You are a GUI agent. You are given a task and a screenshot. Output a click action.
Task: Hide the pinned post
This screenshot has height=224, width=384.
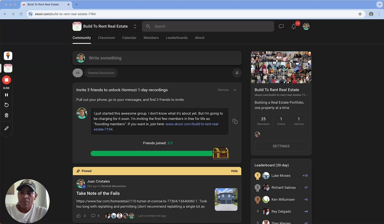[x=234, y=171]
